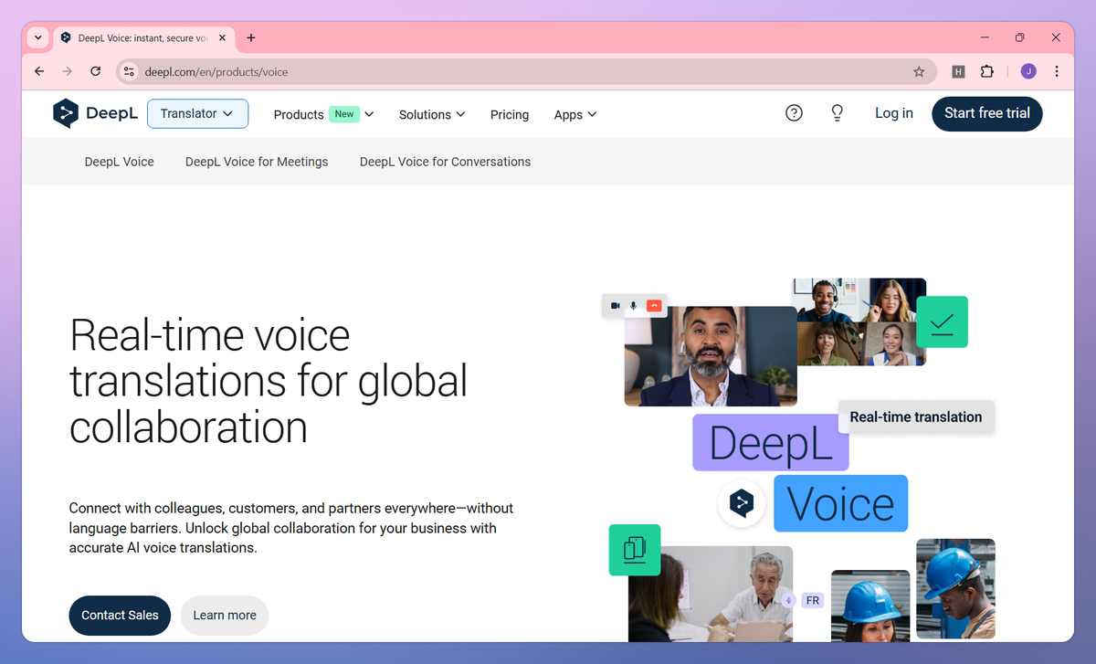The height and width of the screenshot is (664, 1096).
Task: Open the help question mark icon
Action: coord(794,113)
